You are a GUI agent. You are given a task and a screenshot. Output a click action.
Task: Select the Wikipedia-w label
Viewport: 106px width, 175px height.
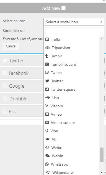[63, 173]
